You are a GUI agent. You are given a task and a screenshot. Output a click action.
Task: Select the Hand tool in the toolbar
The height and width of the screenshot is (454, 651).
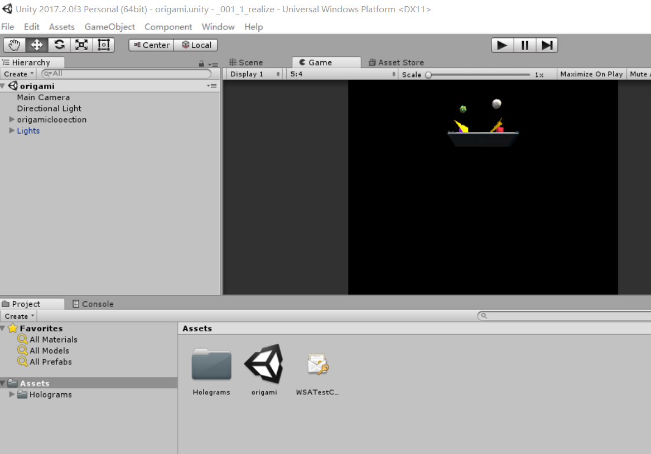click(x=13, y=45)
